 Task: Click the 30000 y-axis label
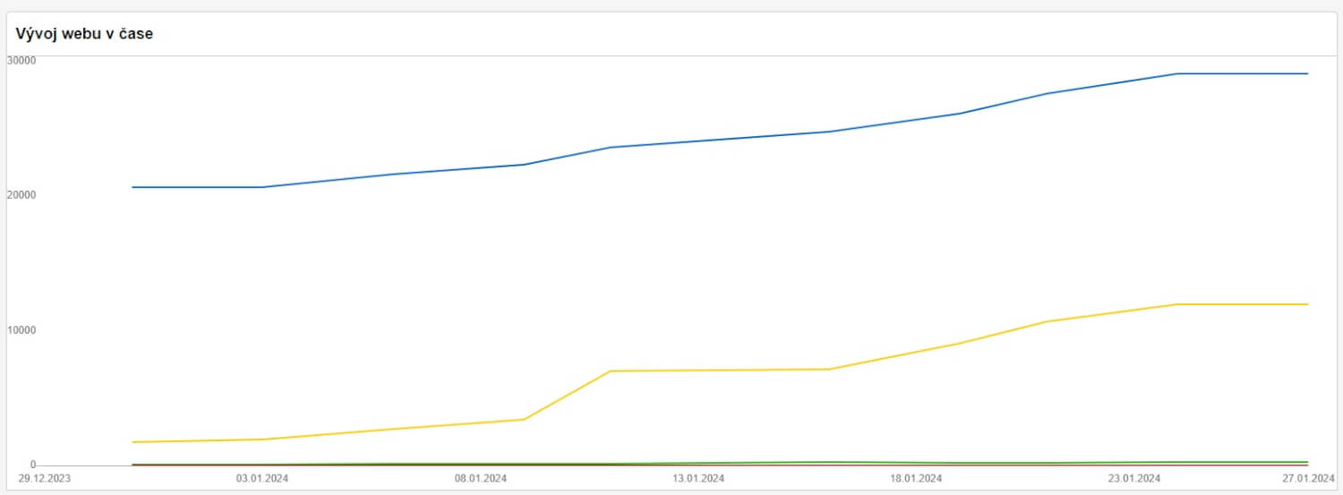21,60
